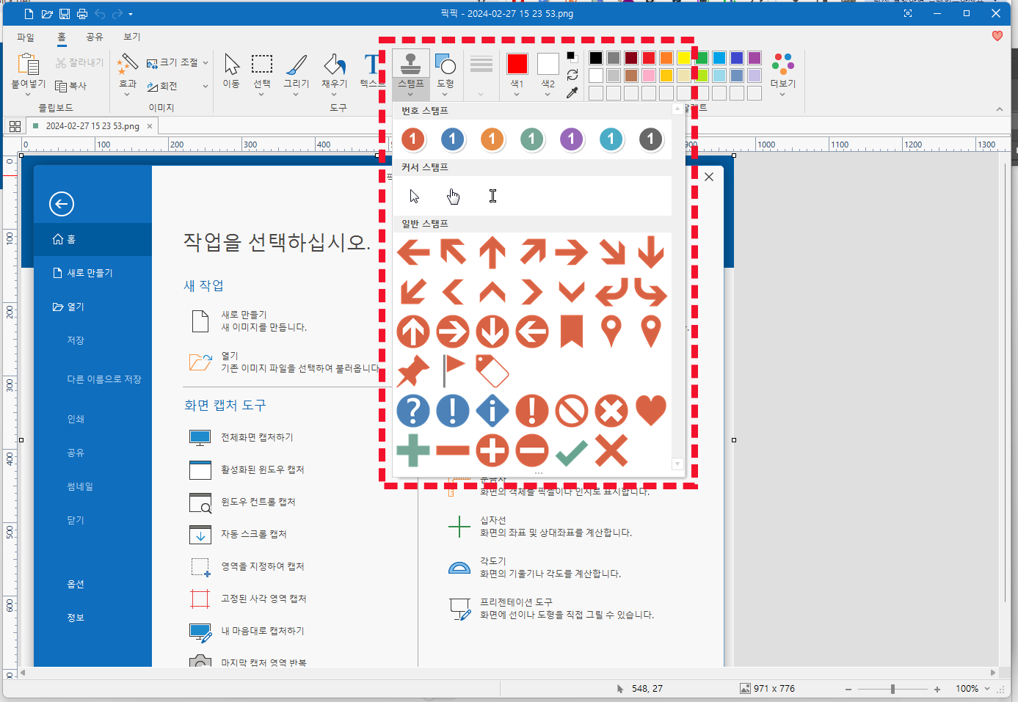Pick the pink palette color swatch

(649, 76)
